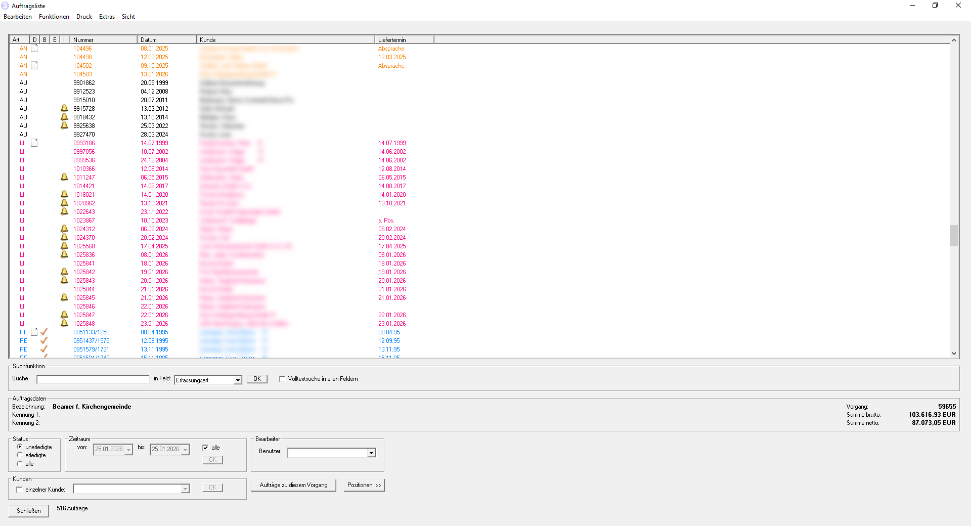Toggle the 'einzelner Kunde' checkbox
The height and width of the screenshot is (526, 971).
[19, 490]
